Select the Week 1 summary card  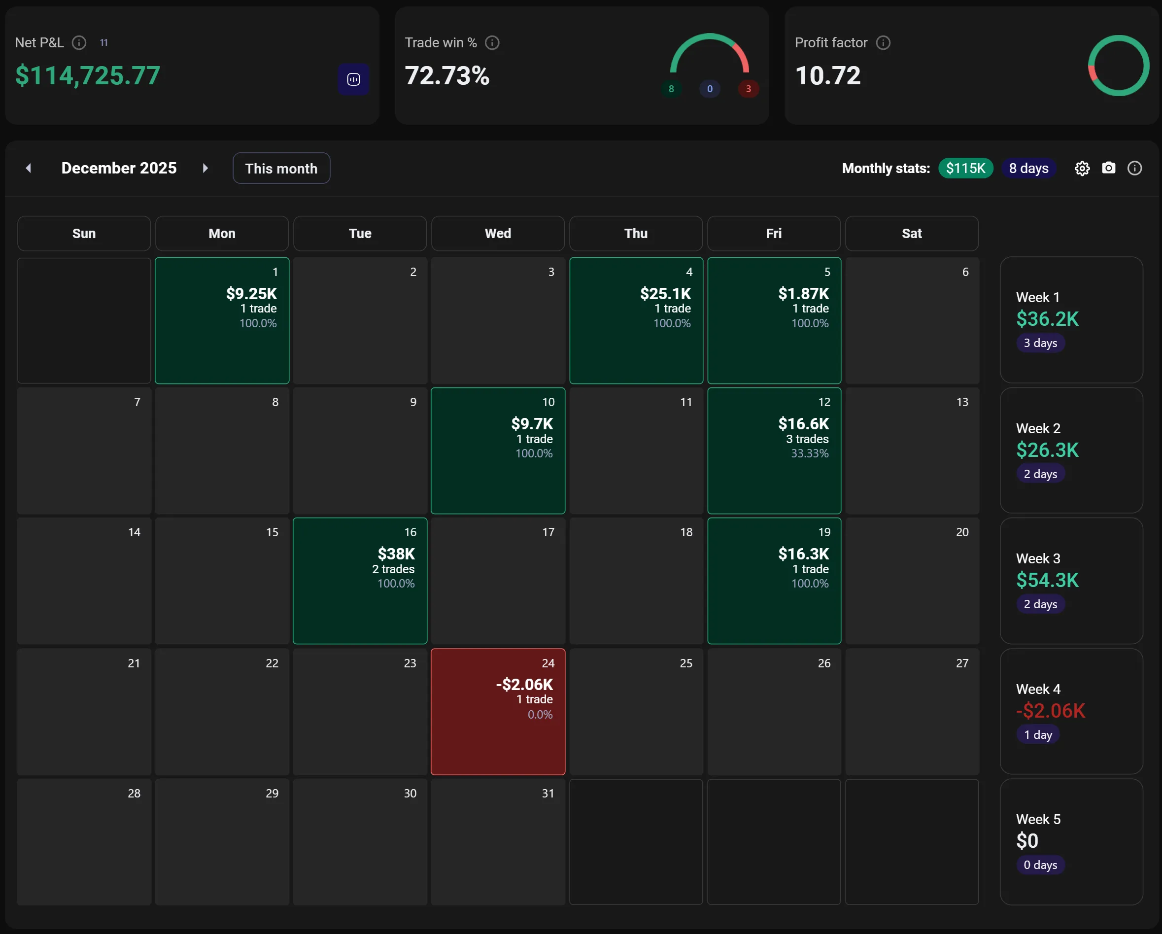point(1071,320)
